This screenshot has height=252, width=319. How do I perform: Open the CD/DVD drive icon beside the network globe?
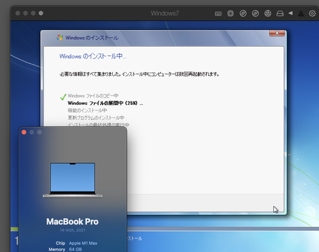coord(255,13)
